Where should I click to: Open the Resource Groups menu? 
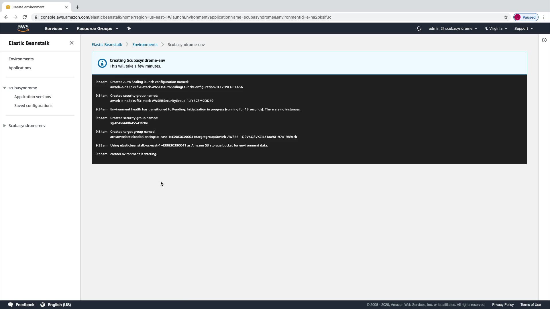point(97,29)
